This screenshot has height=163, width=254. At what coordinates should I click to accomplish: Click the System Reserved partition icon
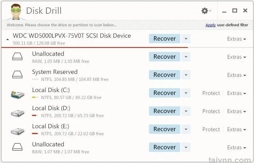[17, 75]
